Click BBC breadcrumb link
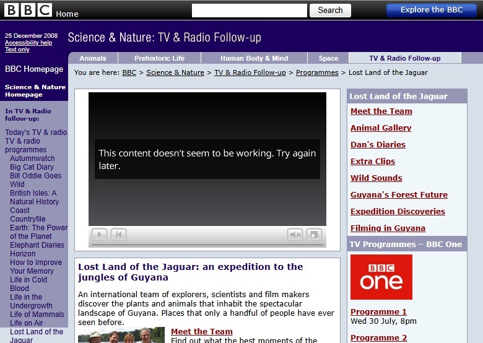 [129, 72]
